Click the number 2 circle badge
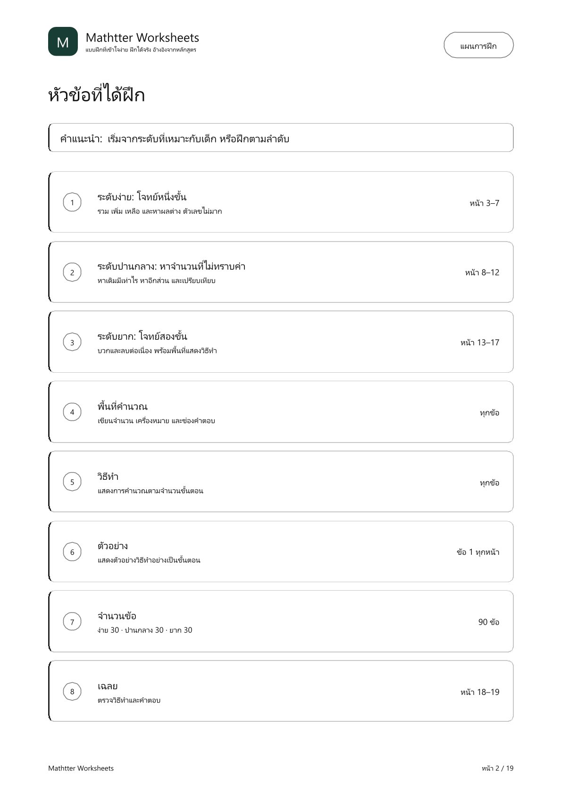This screenshot has height=794, width=561. (72, 272)
